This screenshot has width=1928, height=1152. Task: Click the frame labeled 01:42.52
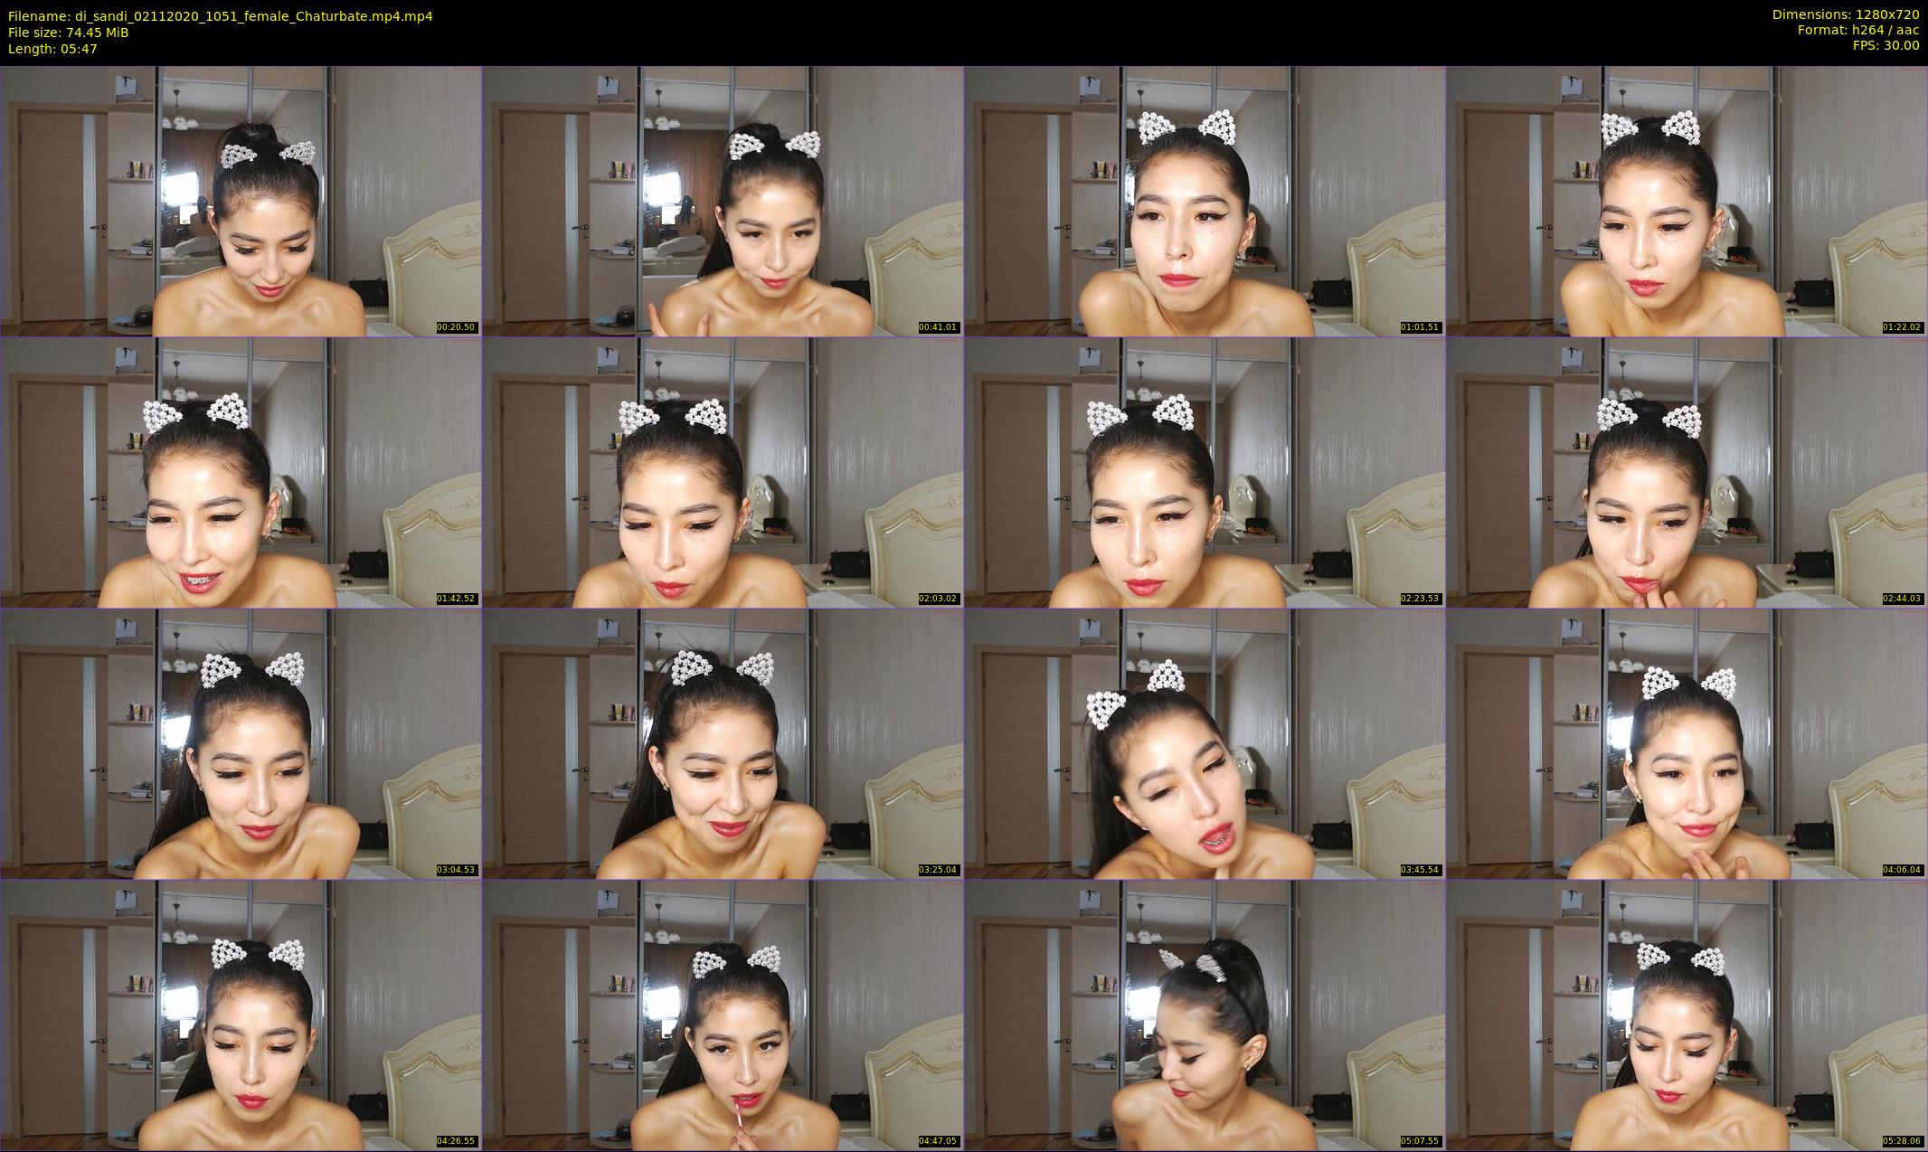(x=241, y=472)
